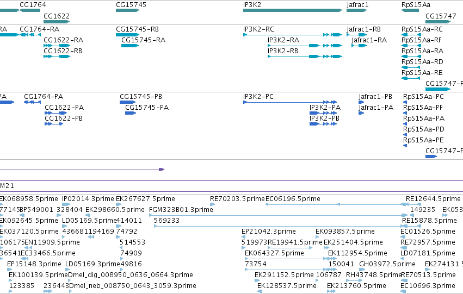Click the RpS15Aa-RE transcript label
463x294 pixels.
422,73
